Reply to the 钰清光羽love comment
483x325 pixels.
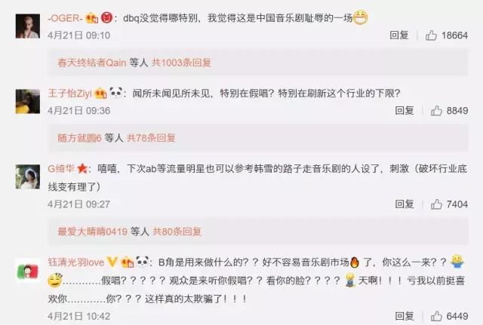(x=405, y=316)
